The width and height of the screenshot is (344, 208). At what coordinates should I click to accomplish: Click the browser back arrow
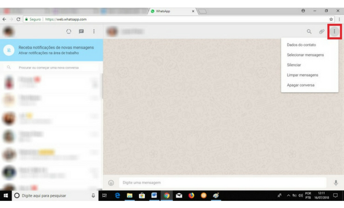point(4,19)
